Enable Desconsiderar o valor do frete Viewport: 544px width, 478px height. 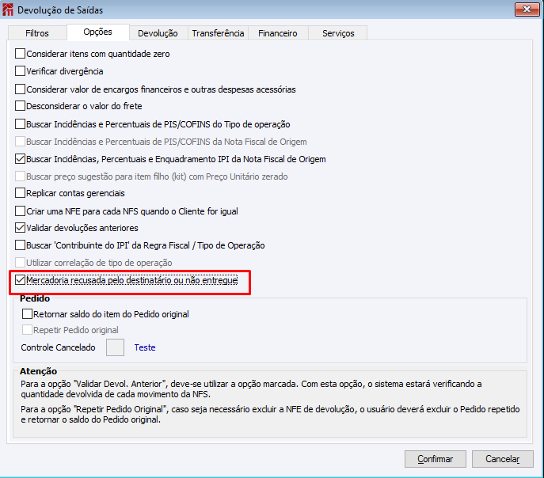pos(20,106)
